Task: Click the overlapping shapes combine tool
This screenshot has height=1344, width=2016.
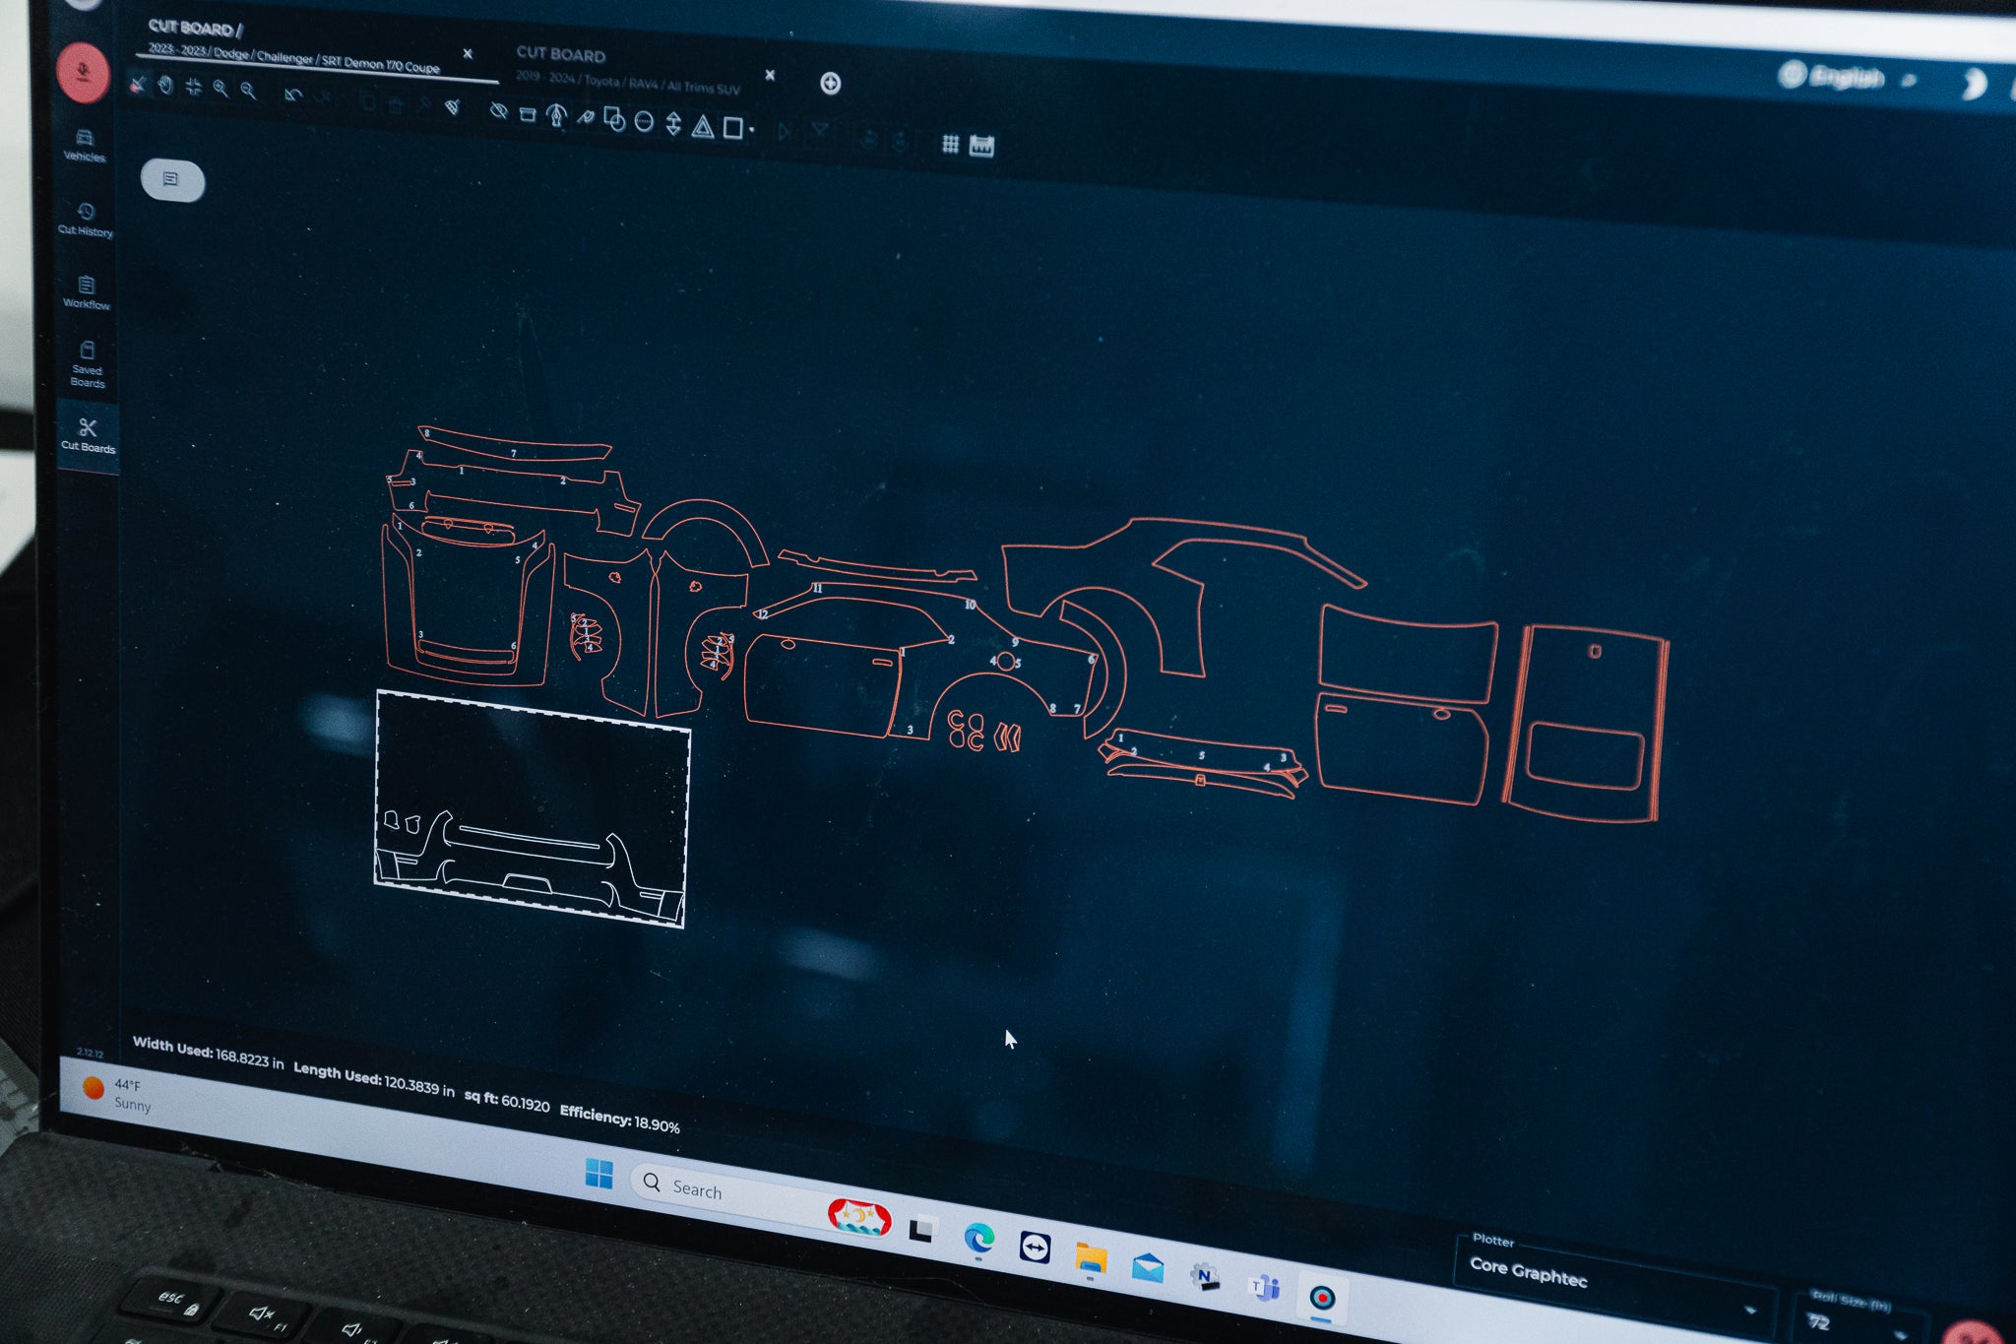Action: pos(614,120)
